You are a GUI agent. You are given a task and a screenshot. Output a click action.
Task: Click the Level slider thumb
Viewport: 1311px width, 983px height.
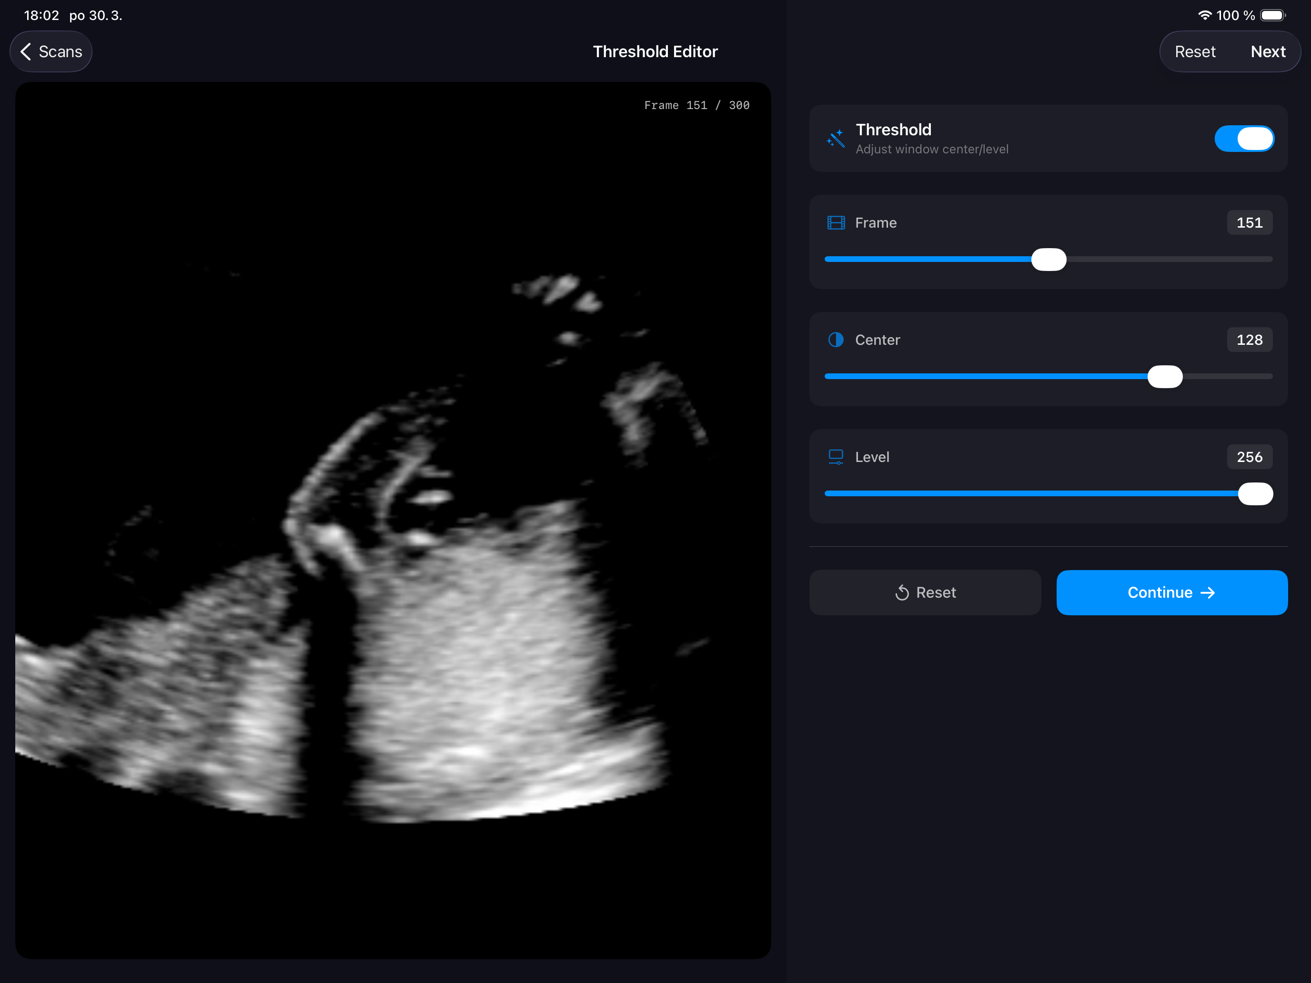coord(1255,493)
